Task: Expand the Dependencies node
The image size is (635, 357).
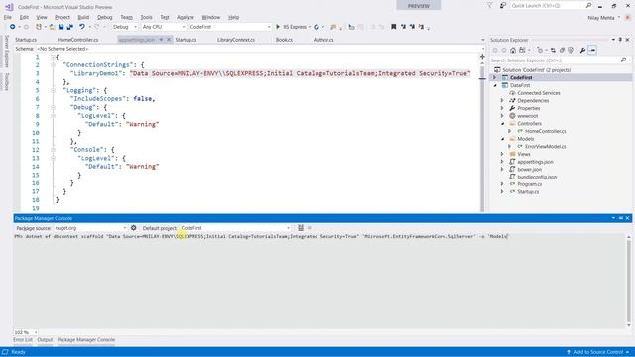Action: click(502, 101)
